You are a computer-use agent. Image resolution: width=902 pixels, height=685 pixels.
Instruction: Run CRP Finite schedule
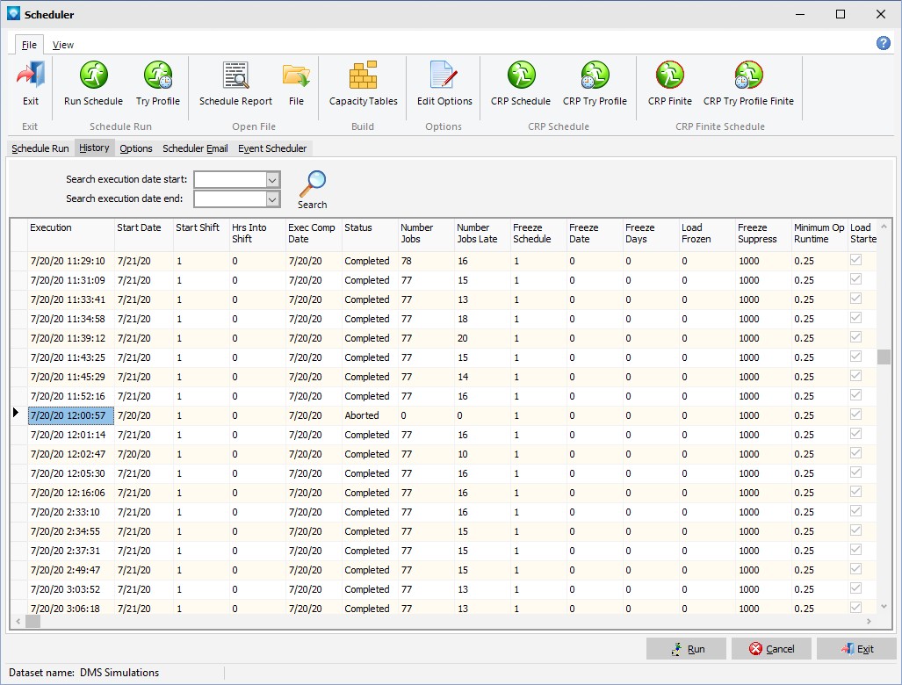(x=670, y=76)
